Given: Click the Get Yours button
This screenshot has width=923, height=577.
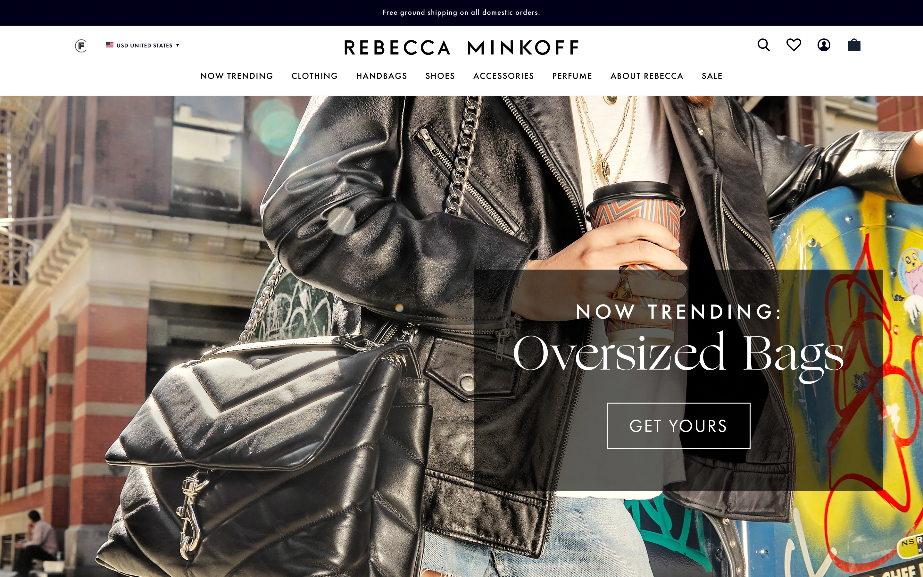Looking at the screenshot, I should point(678,425).
